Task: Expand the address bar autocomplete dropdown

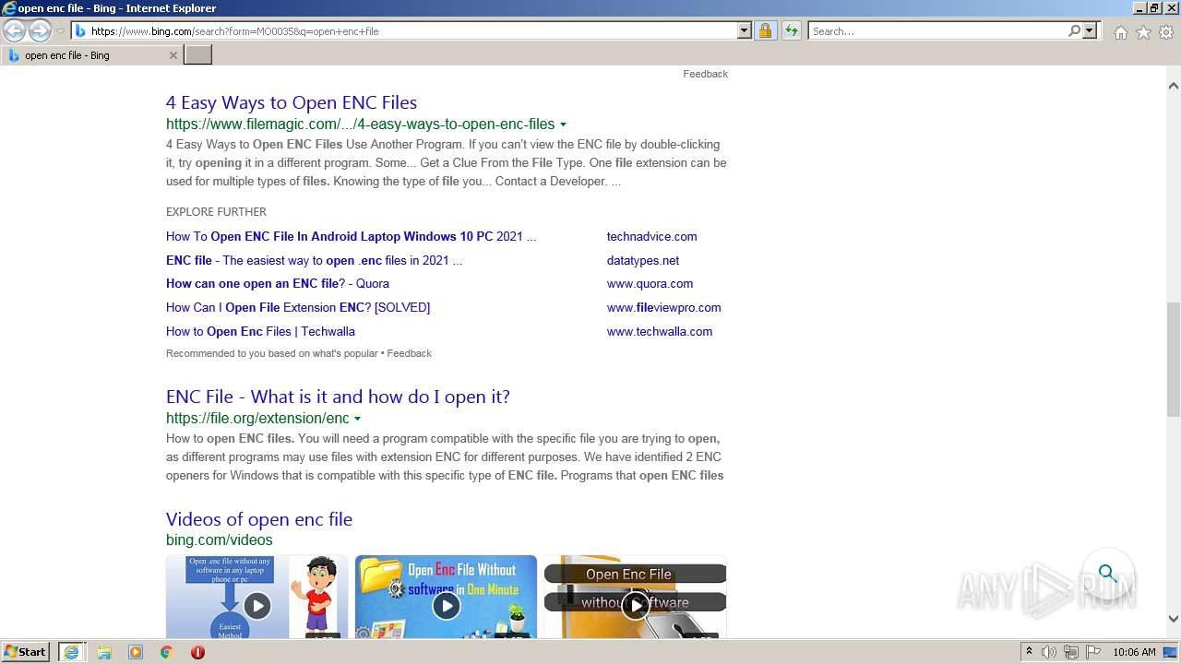Action: (745, 31)
